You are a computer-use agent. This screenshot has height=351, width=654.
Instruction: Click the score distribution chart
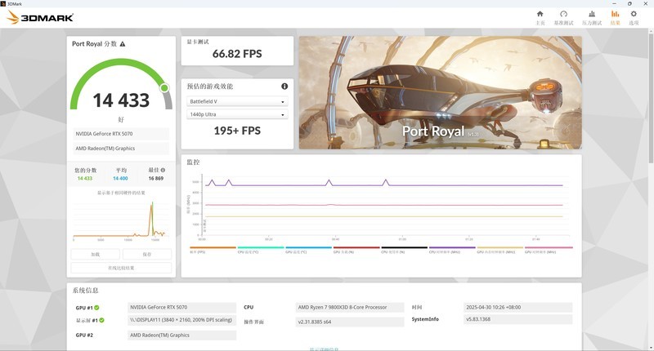tap(120, 220)
